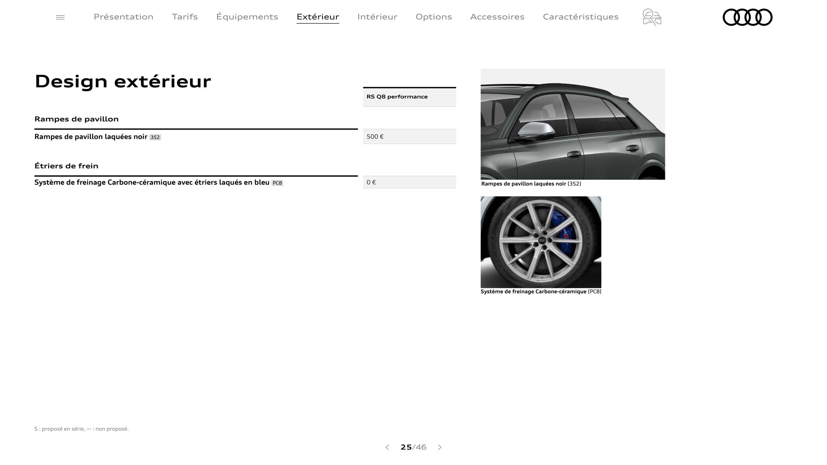Click the footnote legend about série
This screenshot has width=827, height=465.
81,429
